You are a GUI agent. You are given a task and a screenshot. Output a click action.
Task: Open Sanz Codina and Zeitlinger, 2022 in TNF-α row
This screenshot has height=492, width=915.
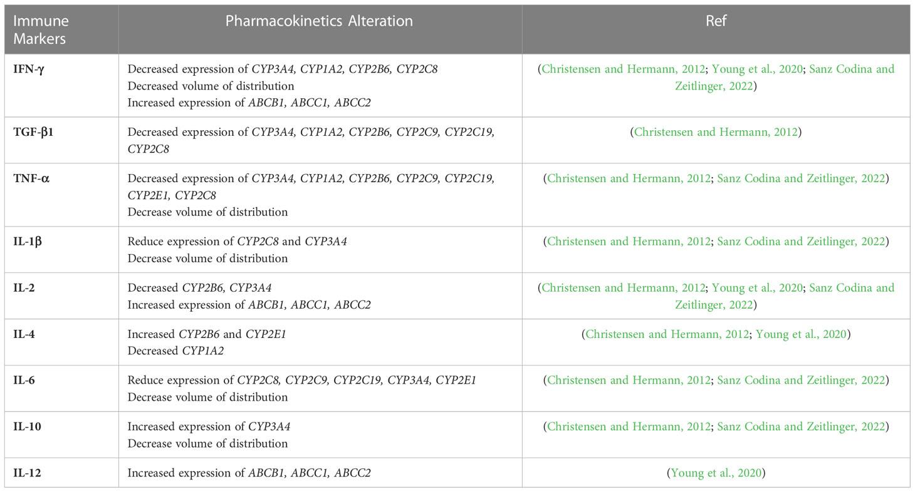(802, 178)
